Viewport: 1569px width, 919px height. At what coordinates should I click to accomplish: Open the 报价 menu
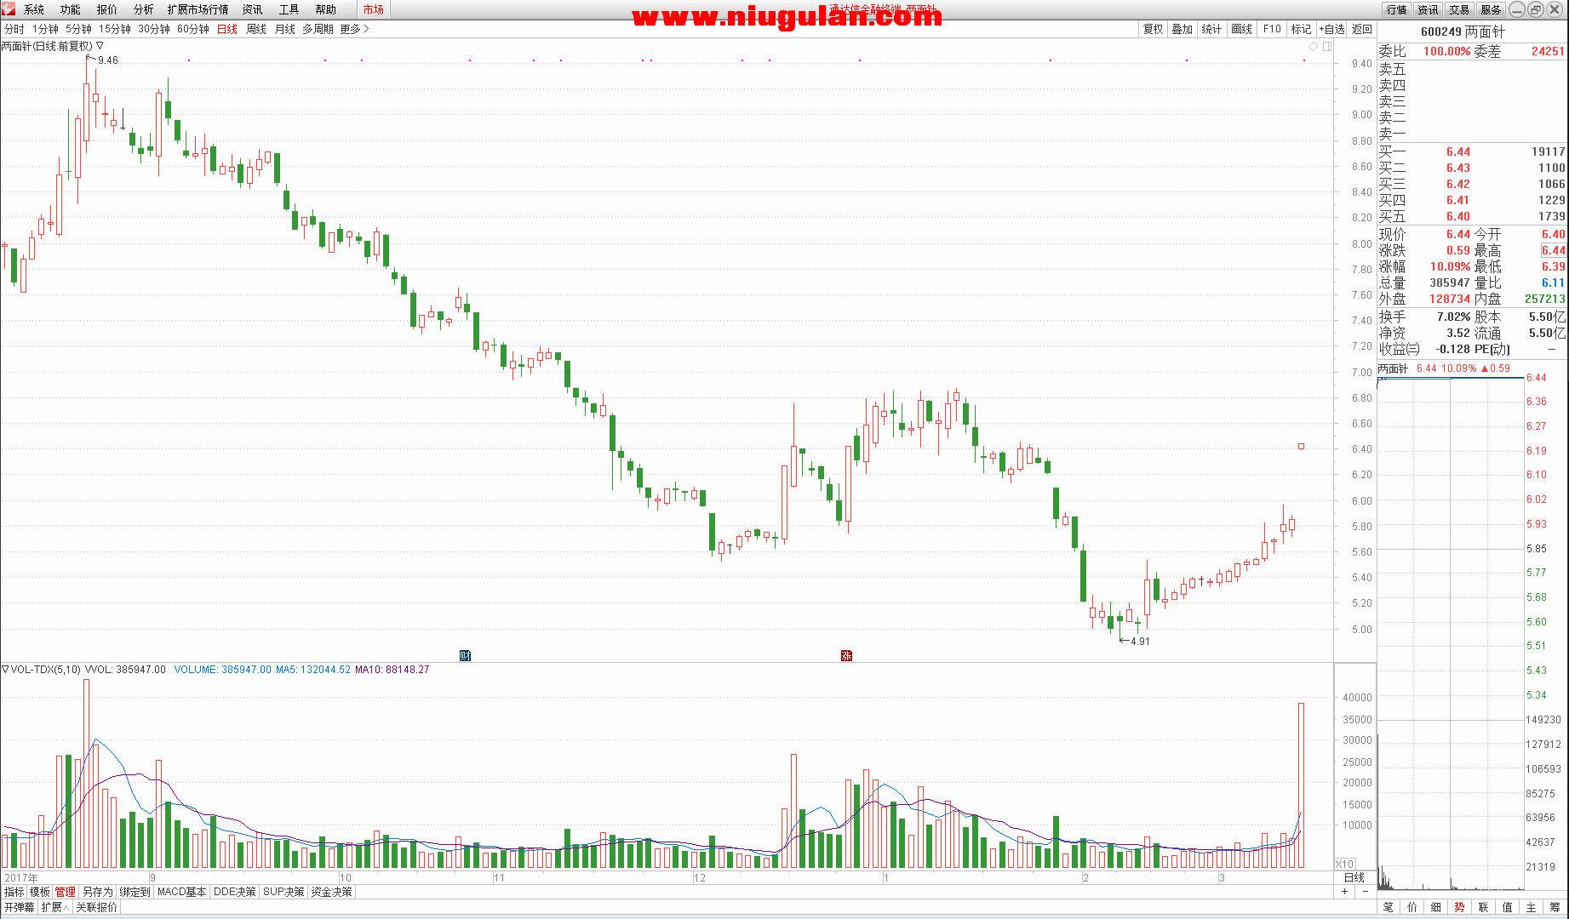[x=107, y=9]
